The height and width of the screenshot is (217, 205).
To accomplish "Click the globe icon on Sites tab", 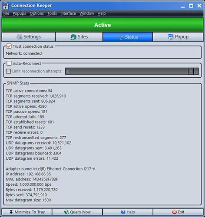I will tap(73, 37).
